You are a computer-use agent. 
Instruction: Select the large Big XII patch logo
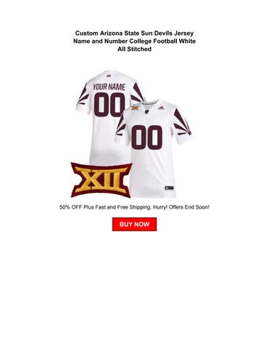(x=102, y=180)
